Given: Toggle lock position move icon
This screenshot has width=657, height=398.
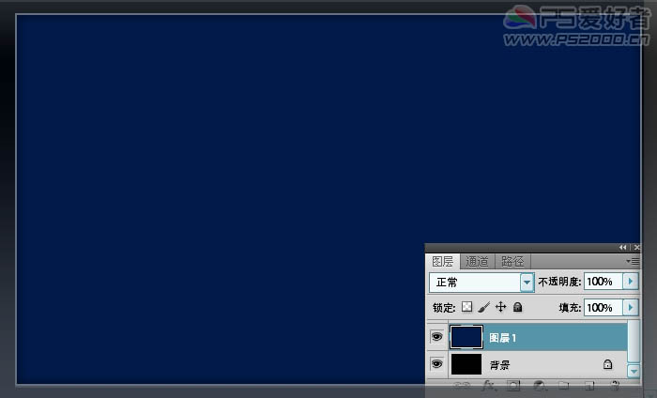Looking at the screenshot, I should (500, 307).
